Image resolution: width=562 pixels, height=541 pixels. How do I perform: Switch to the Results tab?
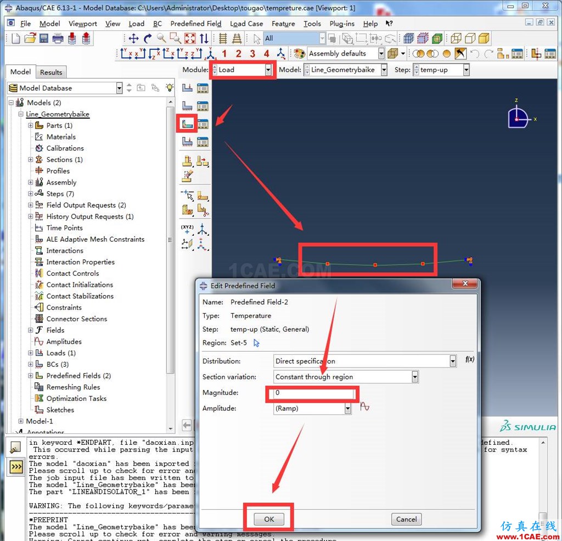(51, 72)
